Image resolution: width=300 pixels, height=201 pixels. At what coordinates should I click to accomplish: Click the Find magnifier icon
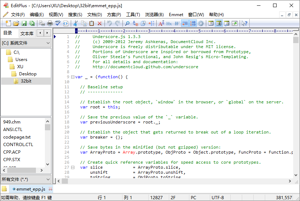(x=127, y=23)
